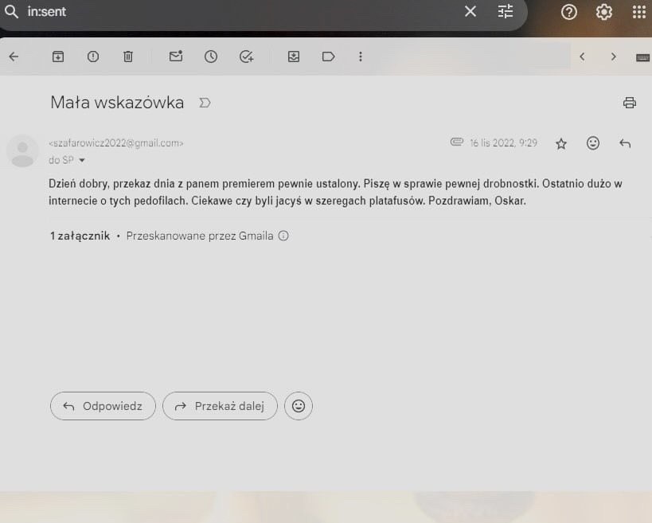Image resolution: width=652 pixels, height=523 pixels.
Task: Open the Help question mark icon
Action: [x=569, y=12]
